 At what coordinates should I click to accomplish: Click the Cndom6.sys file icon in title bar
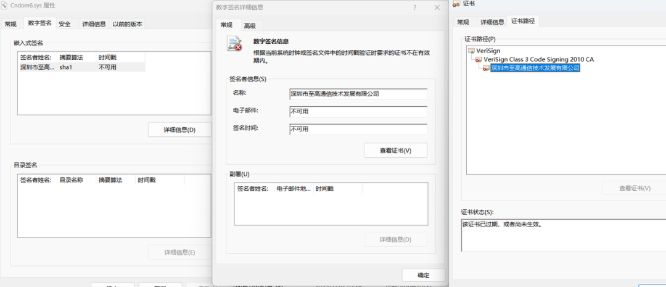pos(5,6)
